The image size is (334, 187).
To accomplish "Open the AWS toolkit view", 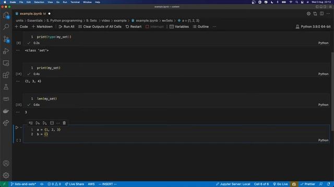I will pos(6,99).
